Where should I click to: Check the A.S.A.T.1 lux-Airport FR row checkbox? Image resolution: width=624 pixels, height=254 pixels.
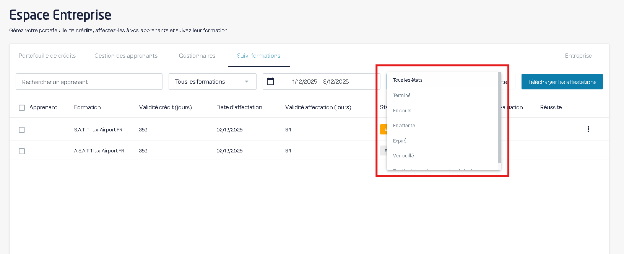pos(22,151)
